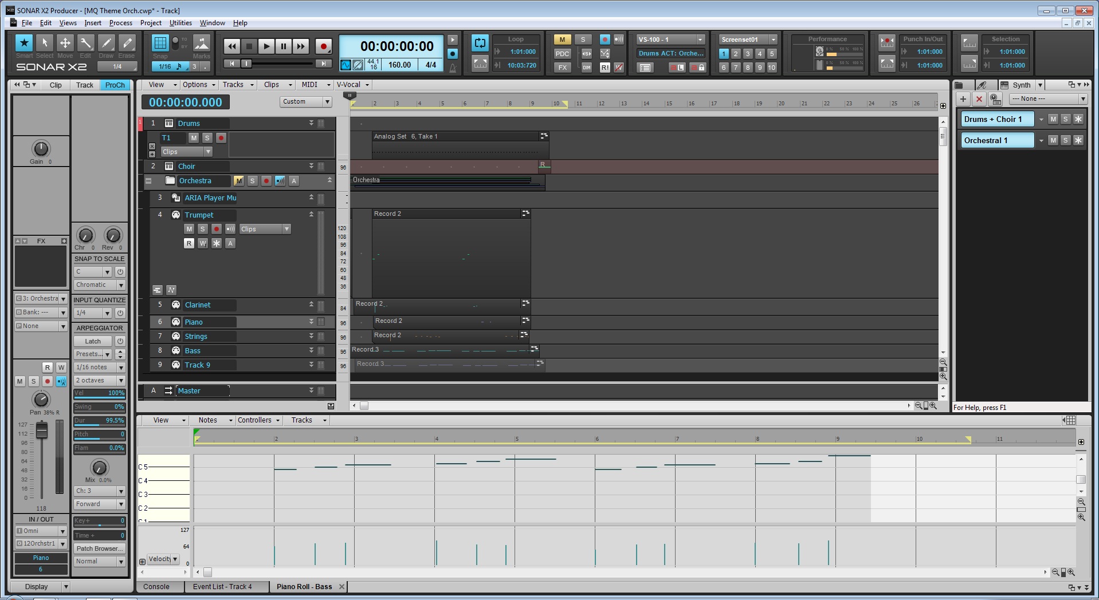
Task: Toggle Mute on the Orchestra folder
Action: click(239, 181)
